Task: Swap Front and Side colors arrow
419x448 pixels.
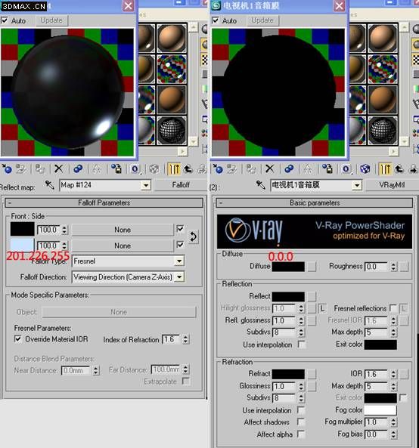Action: (x=193, y=237)
